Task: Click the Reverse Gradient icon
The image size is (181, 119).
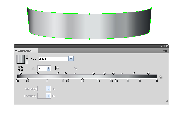Action: [x=21, y=68]
